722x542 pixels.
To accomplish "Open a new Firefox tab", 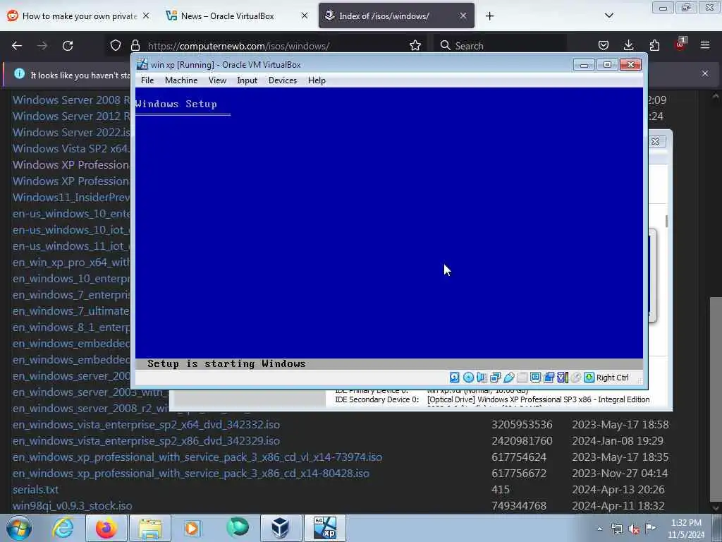I will pos(489,16).
